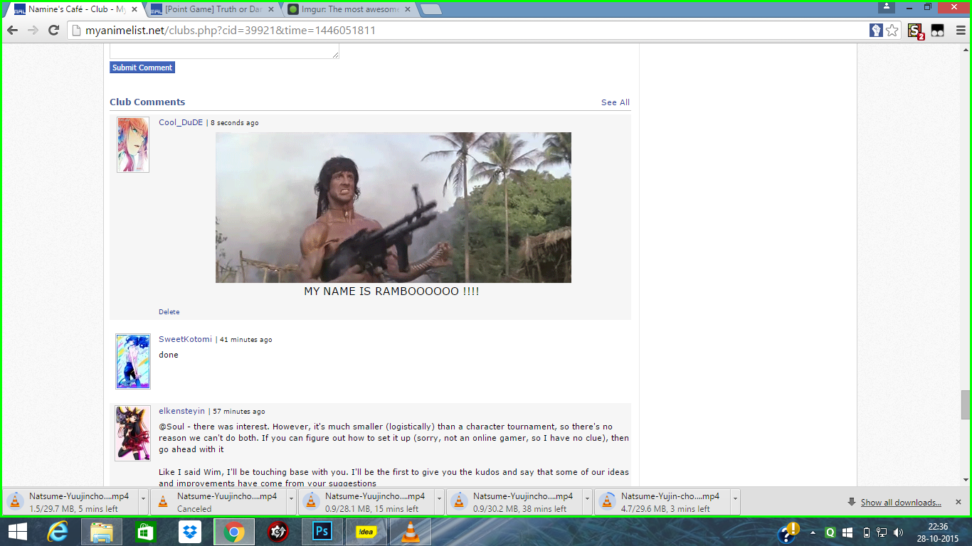Open the See All comments link
Viewport: 972px width, 546px height.
tap(615, 102)
